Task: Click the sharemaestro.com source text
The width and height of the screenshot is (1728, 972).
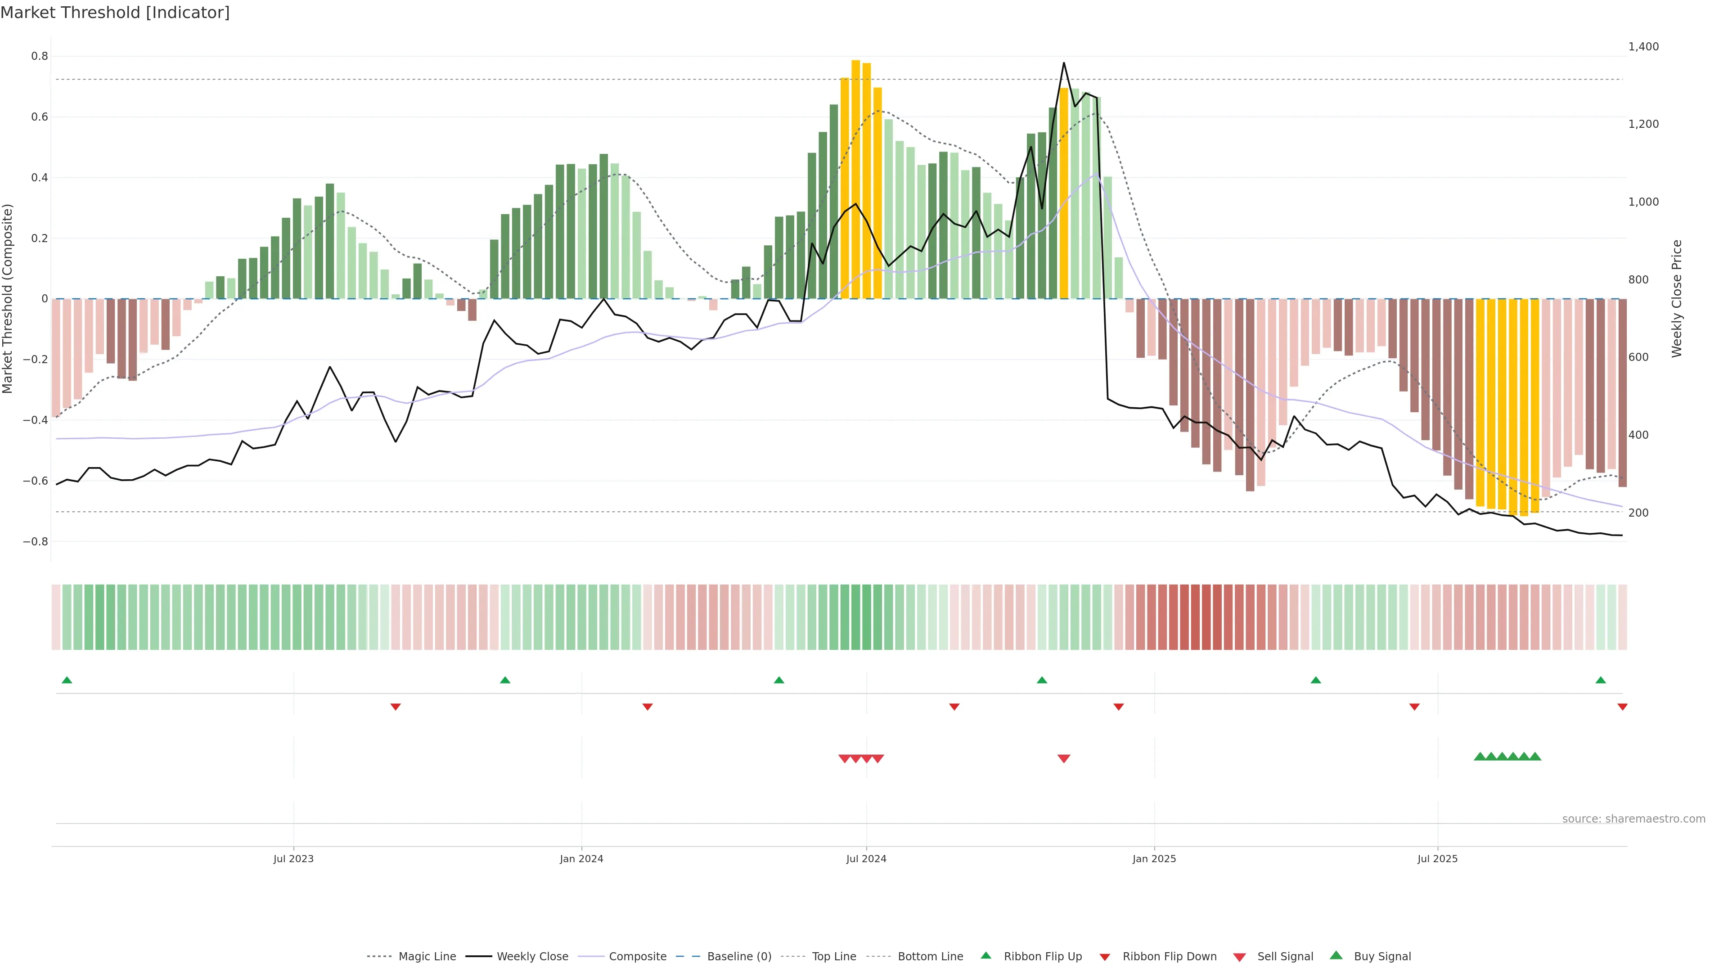Action: (1633, 819)
